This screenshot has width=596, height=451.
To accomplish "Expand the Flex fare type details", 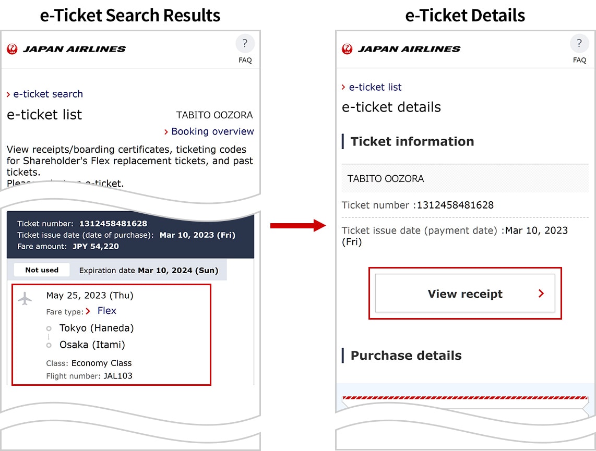I will click(x=106, y=310).
